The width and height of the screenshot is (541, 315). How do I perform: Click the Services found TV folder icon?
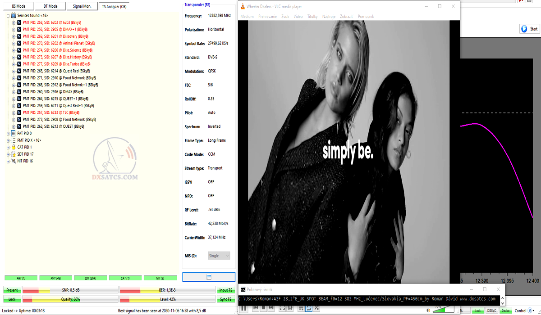point(13,15)
